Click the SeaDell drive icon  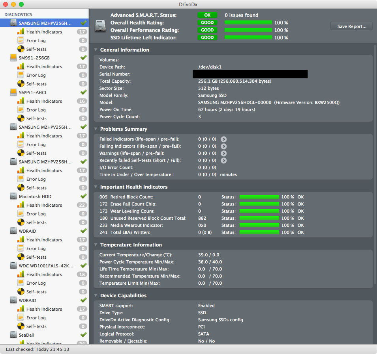click(13, 335)
